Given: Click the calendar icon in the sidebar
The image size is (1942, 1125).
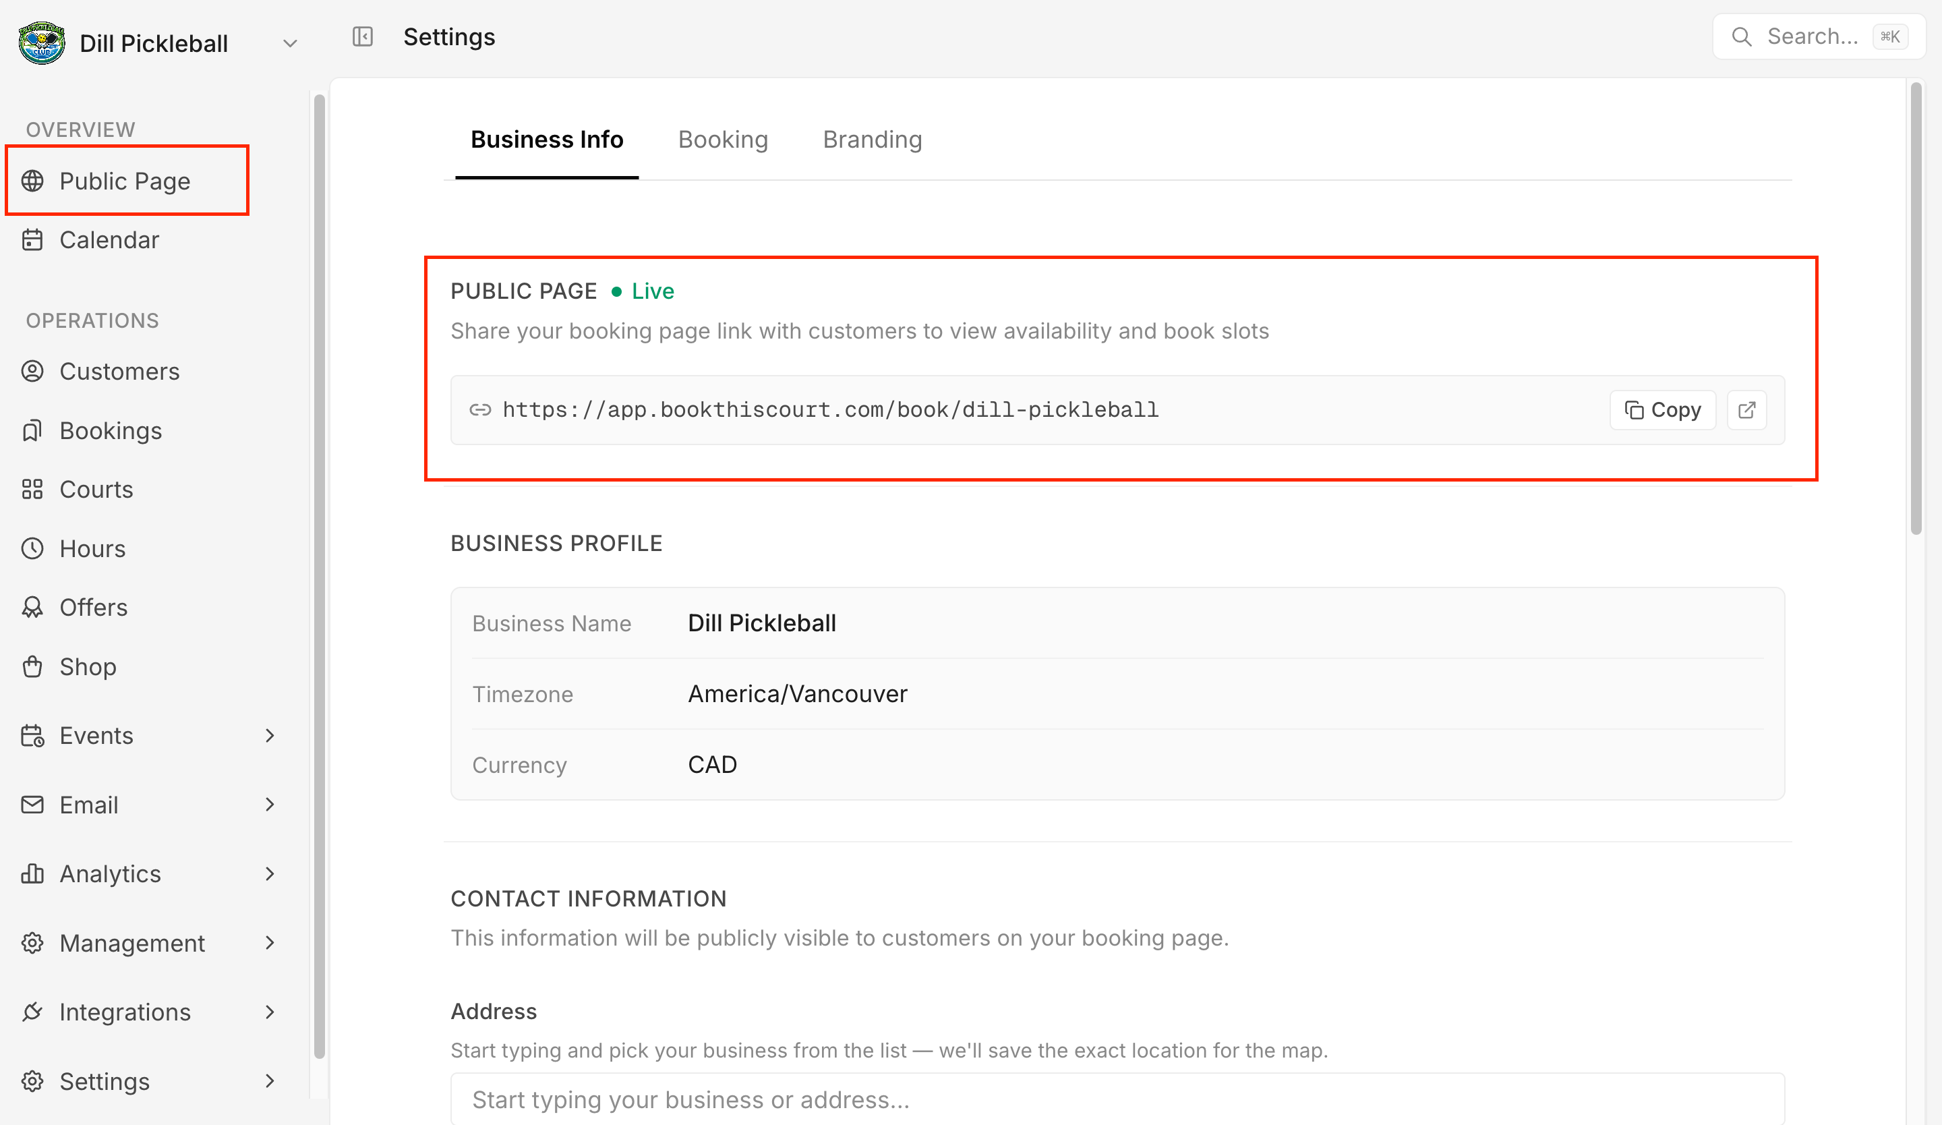Looking at the screenshot, I should (x=32, y=239).
